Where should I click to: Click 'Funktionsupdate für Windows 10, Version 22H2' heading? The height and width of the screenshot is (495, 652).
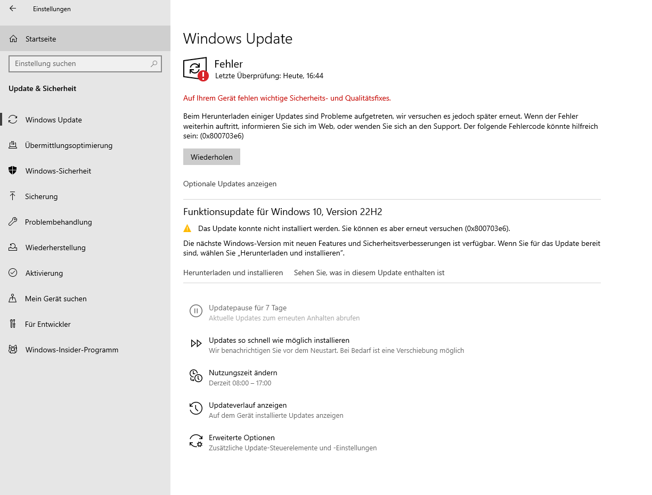283,212
